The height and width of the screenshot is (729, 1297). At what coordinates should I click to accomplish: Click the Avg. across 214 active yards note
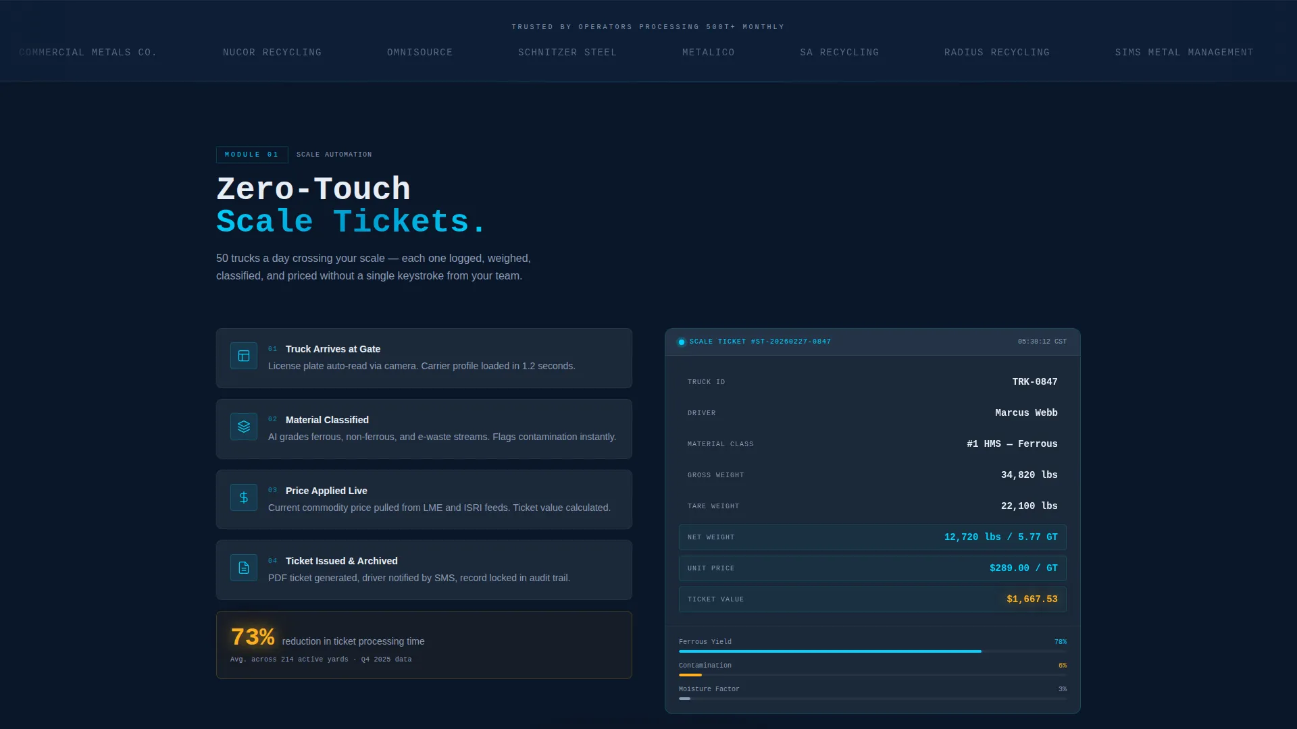point(321,659)
